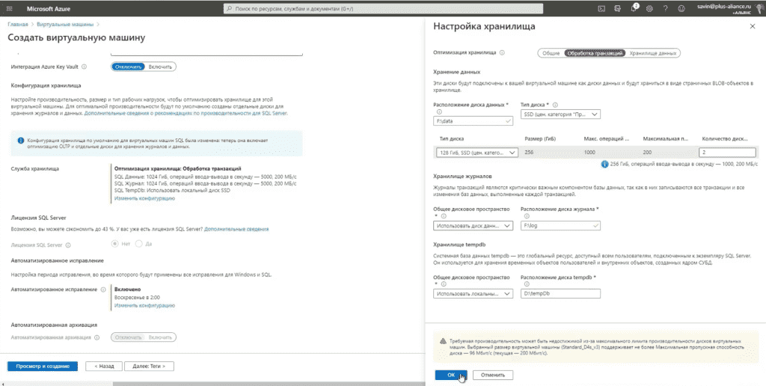Set Автоматизированная архивация to Включить
The image size is (766, 386).
(160, 337)
